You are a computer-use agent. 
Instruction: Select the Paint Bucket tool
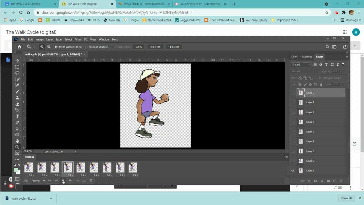click(17, 110)
